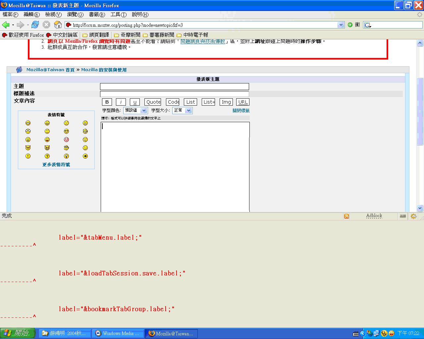Toggle bold formatting with B button
This screenshot has height=339, width=424.
click(x=107, y=102)
